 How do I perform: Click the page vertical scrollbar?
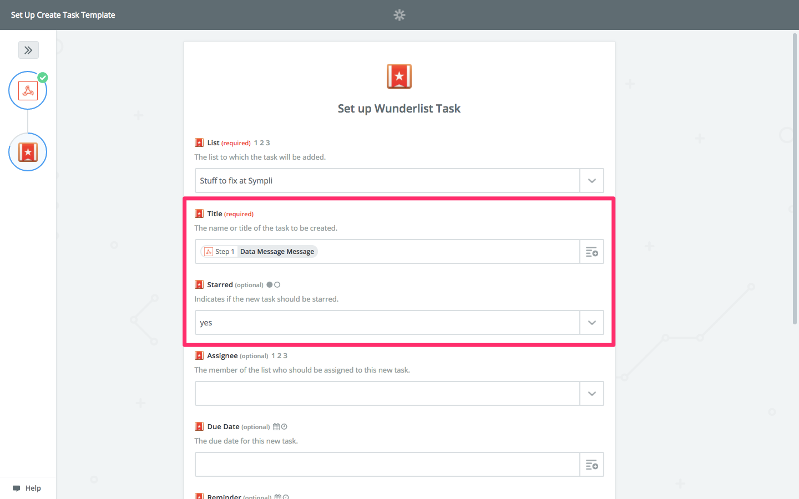tap(795, 179)
